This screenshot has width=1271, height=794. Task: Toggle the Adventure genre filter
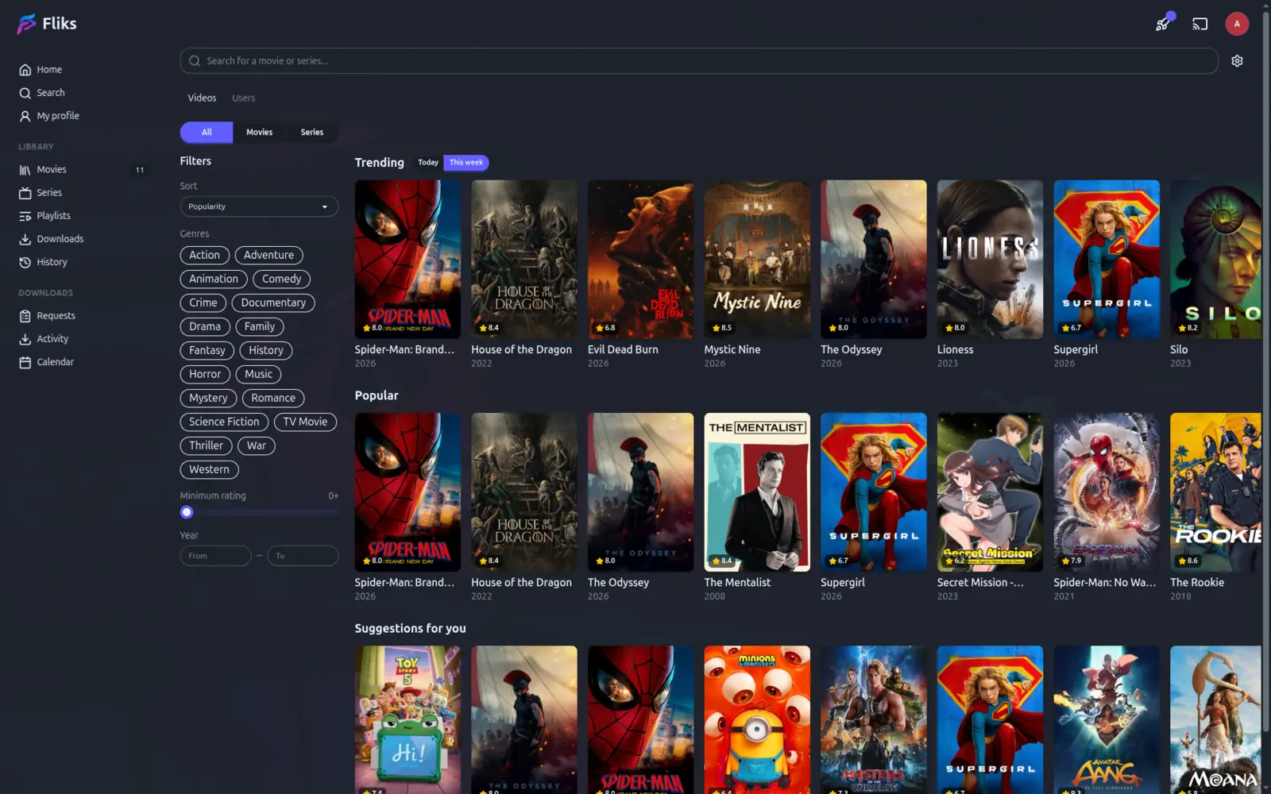[268, 255]
